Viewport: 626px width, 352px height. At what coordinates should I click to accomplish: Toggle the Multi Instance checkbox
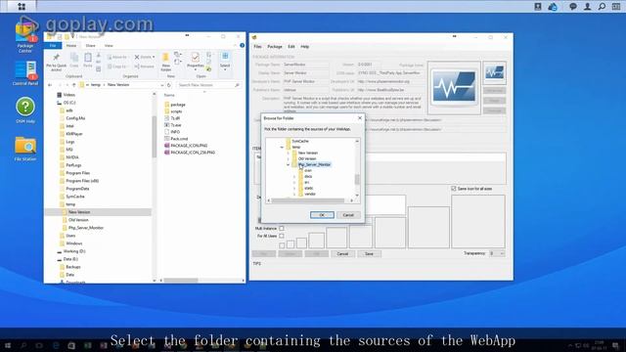282,228
